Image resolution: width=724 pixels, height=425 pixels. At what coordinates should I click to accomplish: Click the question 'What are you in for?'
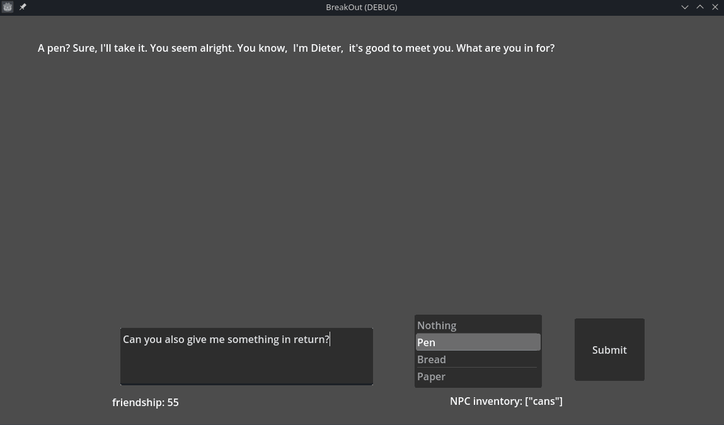coord(505,48)
